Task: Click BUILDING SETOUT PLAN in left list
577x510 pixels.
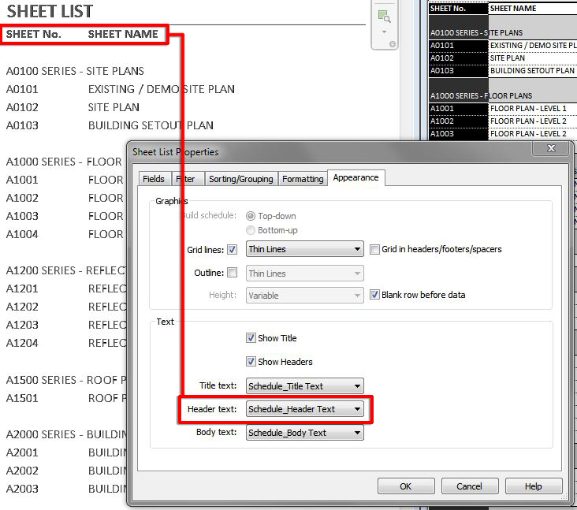Action: click(x=151, y=125)
